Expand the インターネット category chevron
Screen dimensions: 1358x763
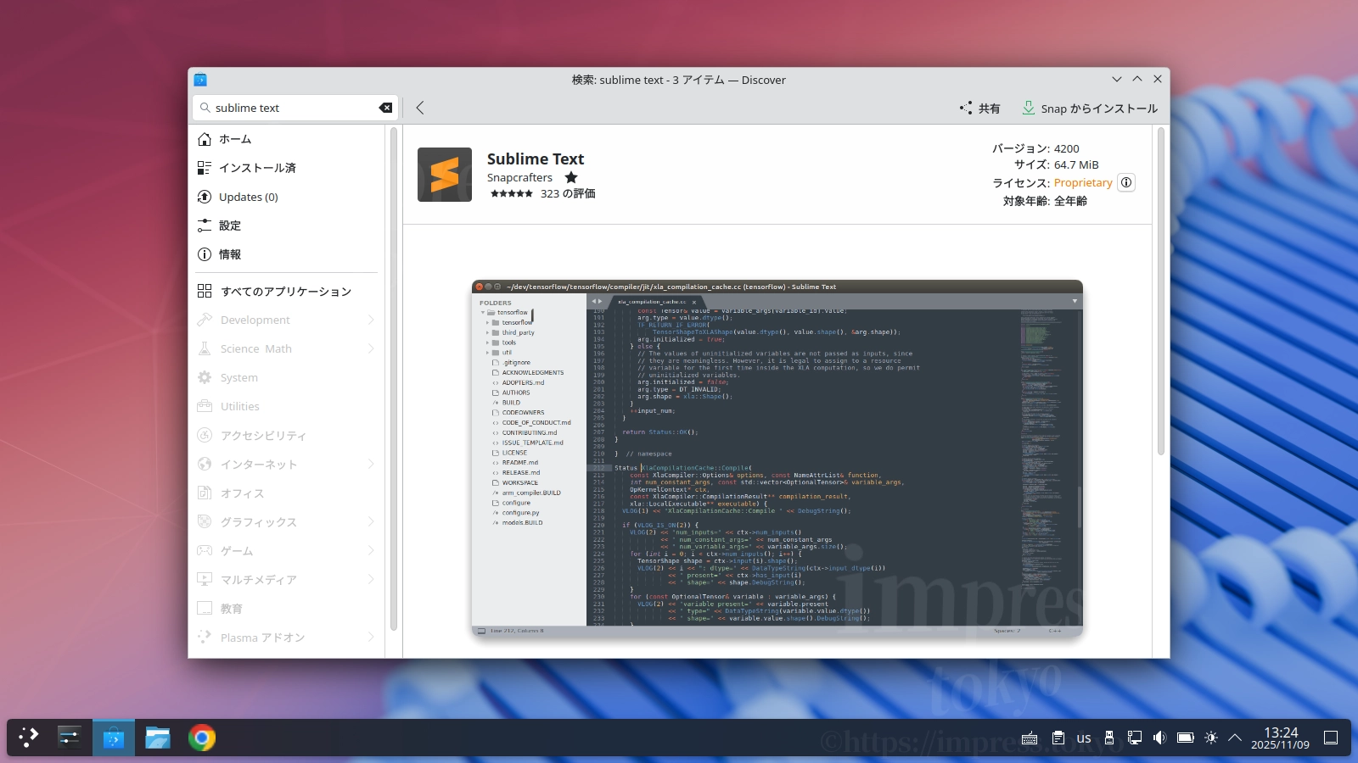tap(371, 464)
